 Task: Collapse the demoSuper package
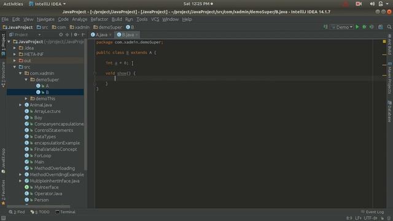26,80
